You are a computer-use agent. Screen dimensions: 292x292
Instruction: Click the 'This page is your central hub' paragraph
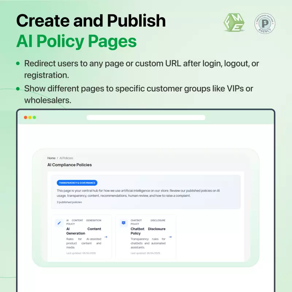138,193
